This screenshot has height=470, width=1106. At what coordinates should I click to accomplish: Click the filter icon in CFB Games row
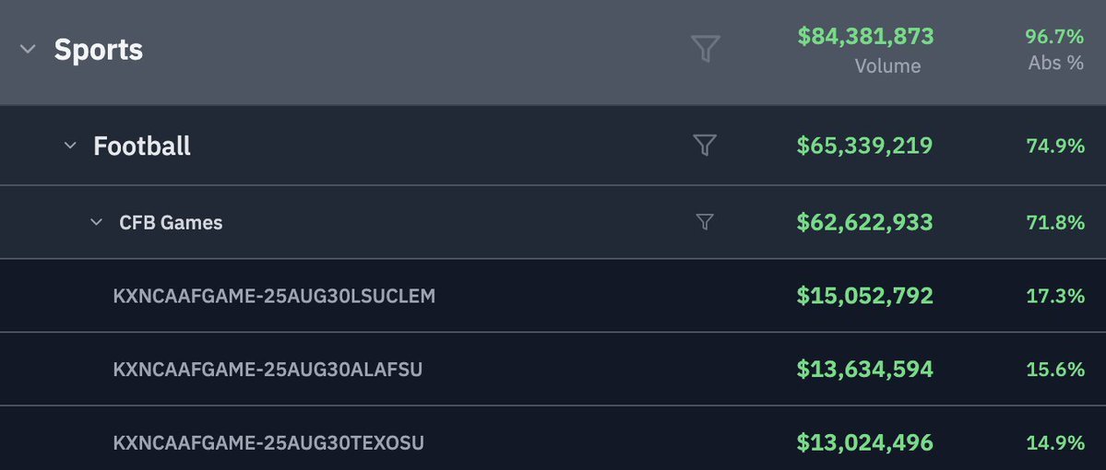pos(705,222)
